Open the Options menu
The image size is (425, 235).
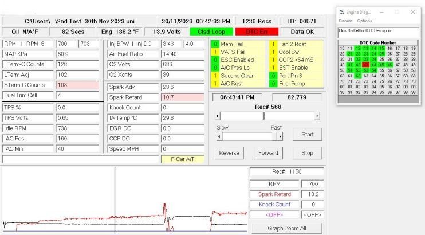point(365,21)
